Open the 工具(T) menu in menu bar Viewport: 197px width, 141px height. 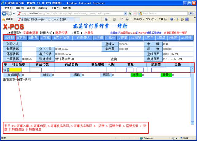[x=56, y=8]
